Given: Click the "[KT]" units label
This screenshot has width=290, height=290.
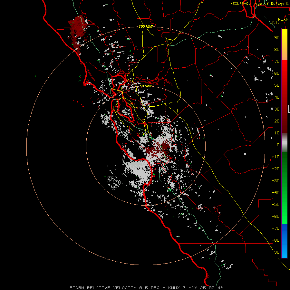Looking at the screenshot, I should (275, 22).
